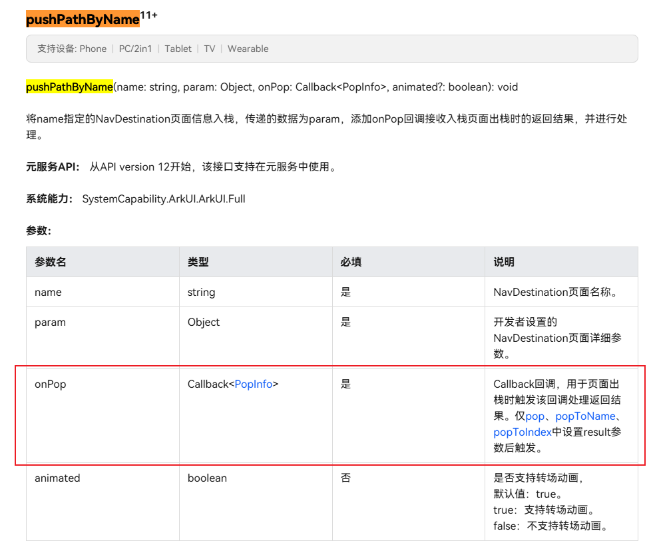651x553 pixels.
Task: Click the 元服务API label
Action: click(53, 167)
